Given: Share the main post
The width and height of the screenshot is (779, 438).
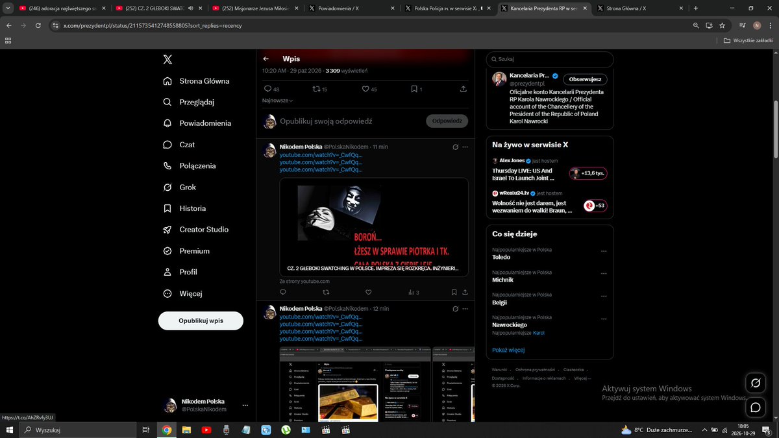Looking at the screenshot, I should click(x=463, y=89).
